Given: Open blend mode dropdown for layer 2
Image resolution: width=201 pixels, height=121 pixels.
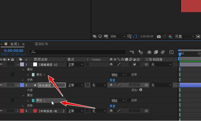Looking at the screenshot, I should (75, 85).
